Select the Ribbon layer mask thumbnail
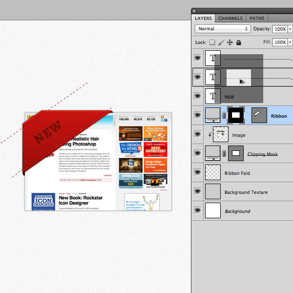 tap(236, 115)
